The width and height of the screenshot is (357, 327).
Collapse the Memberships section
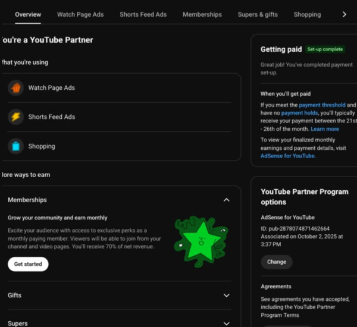click(x=226, y=200)
